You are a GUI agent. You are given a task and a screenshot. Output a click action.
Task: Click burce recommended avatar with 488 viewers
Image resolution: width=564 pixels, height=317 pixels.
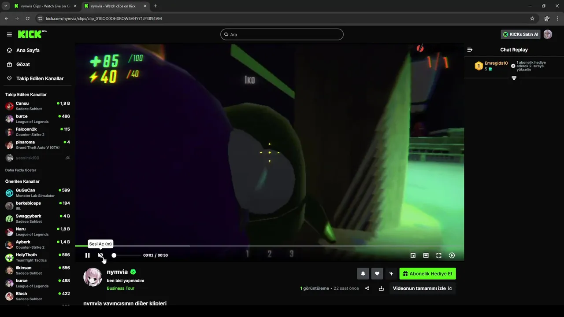9,283
